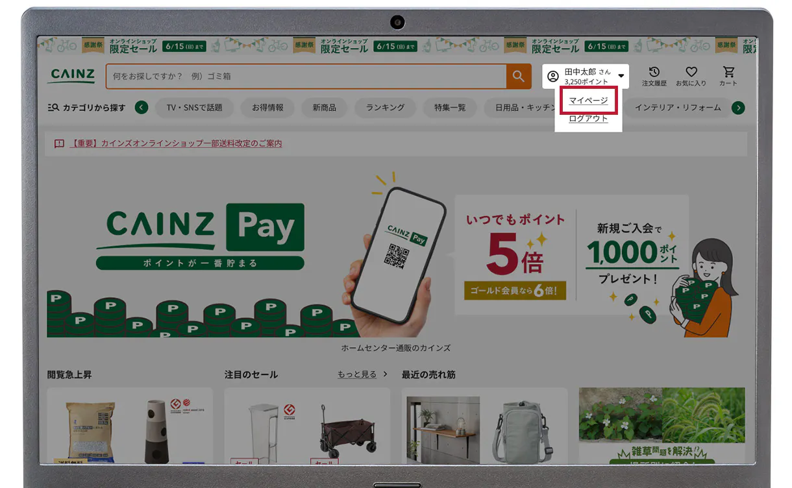Collapse the account dropdown arrow
Viewport: 792px width, 488px height.
(621, 77)
